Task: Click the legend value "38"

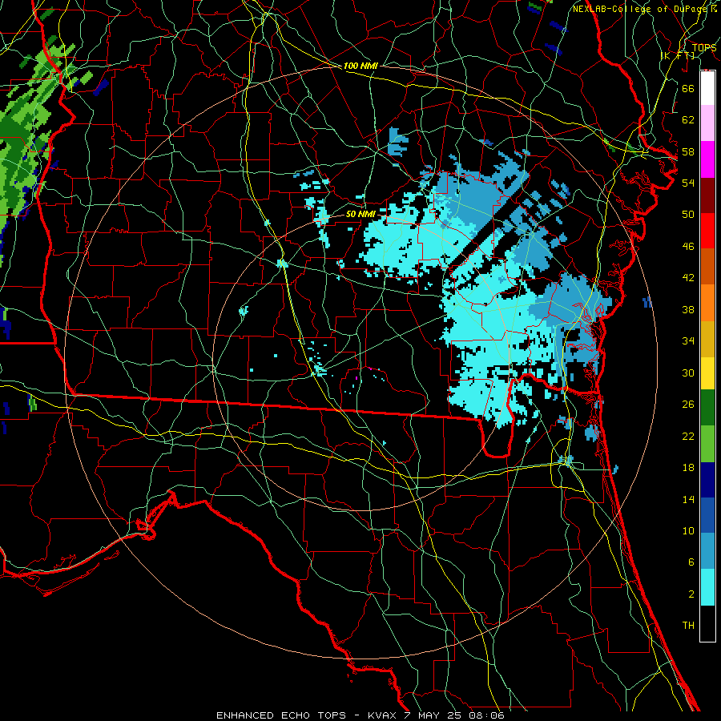Action: tap(688, 309)
